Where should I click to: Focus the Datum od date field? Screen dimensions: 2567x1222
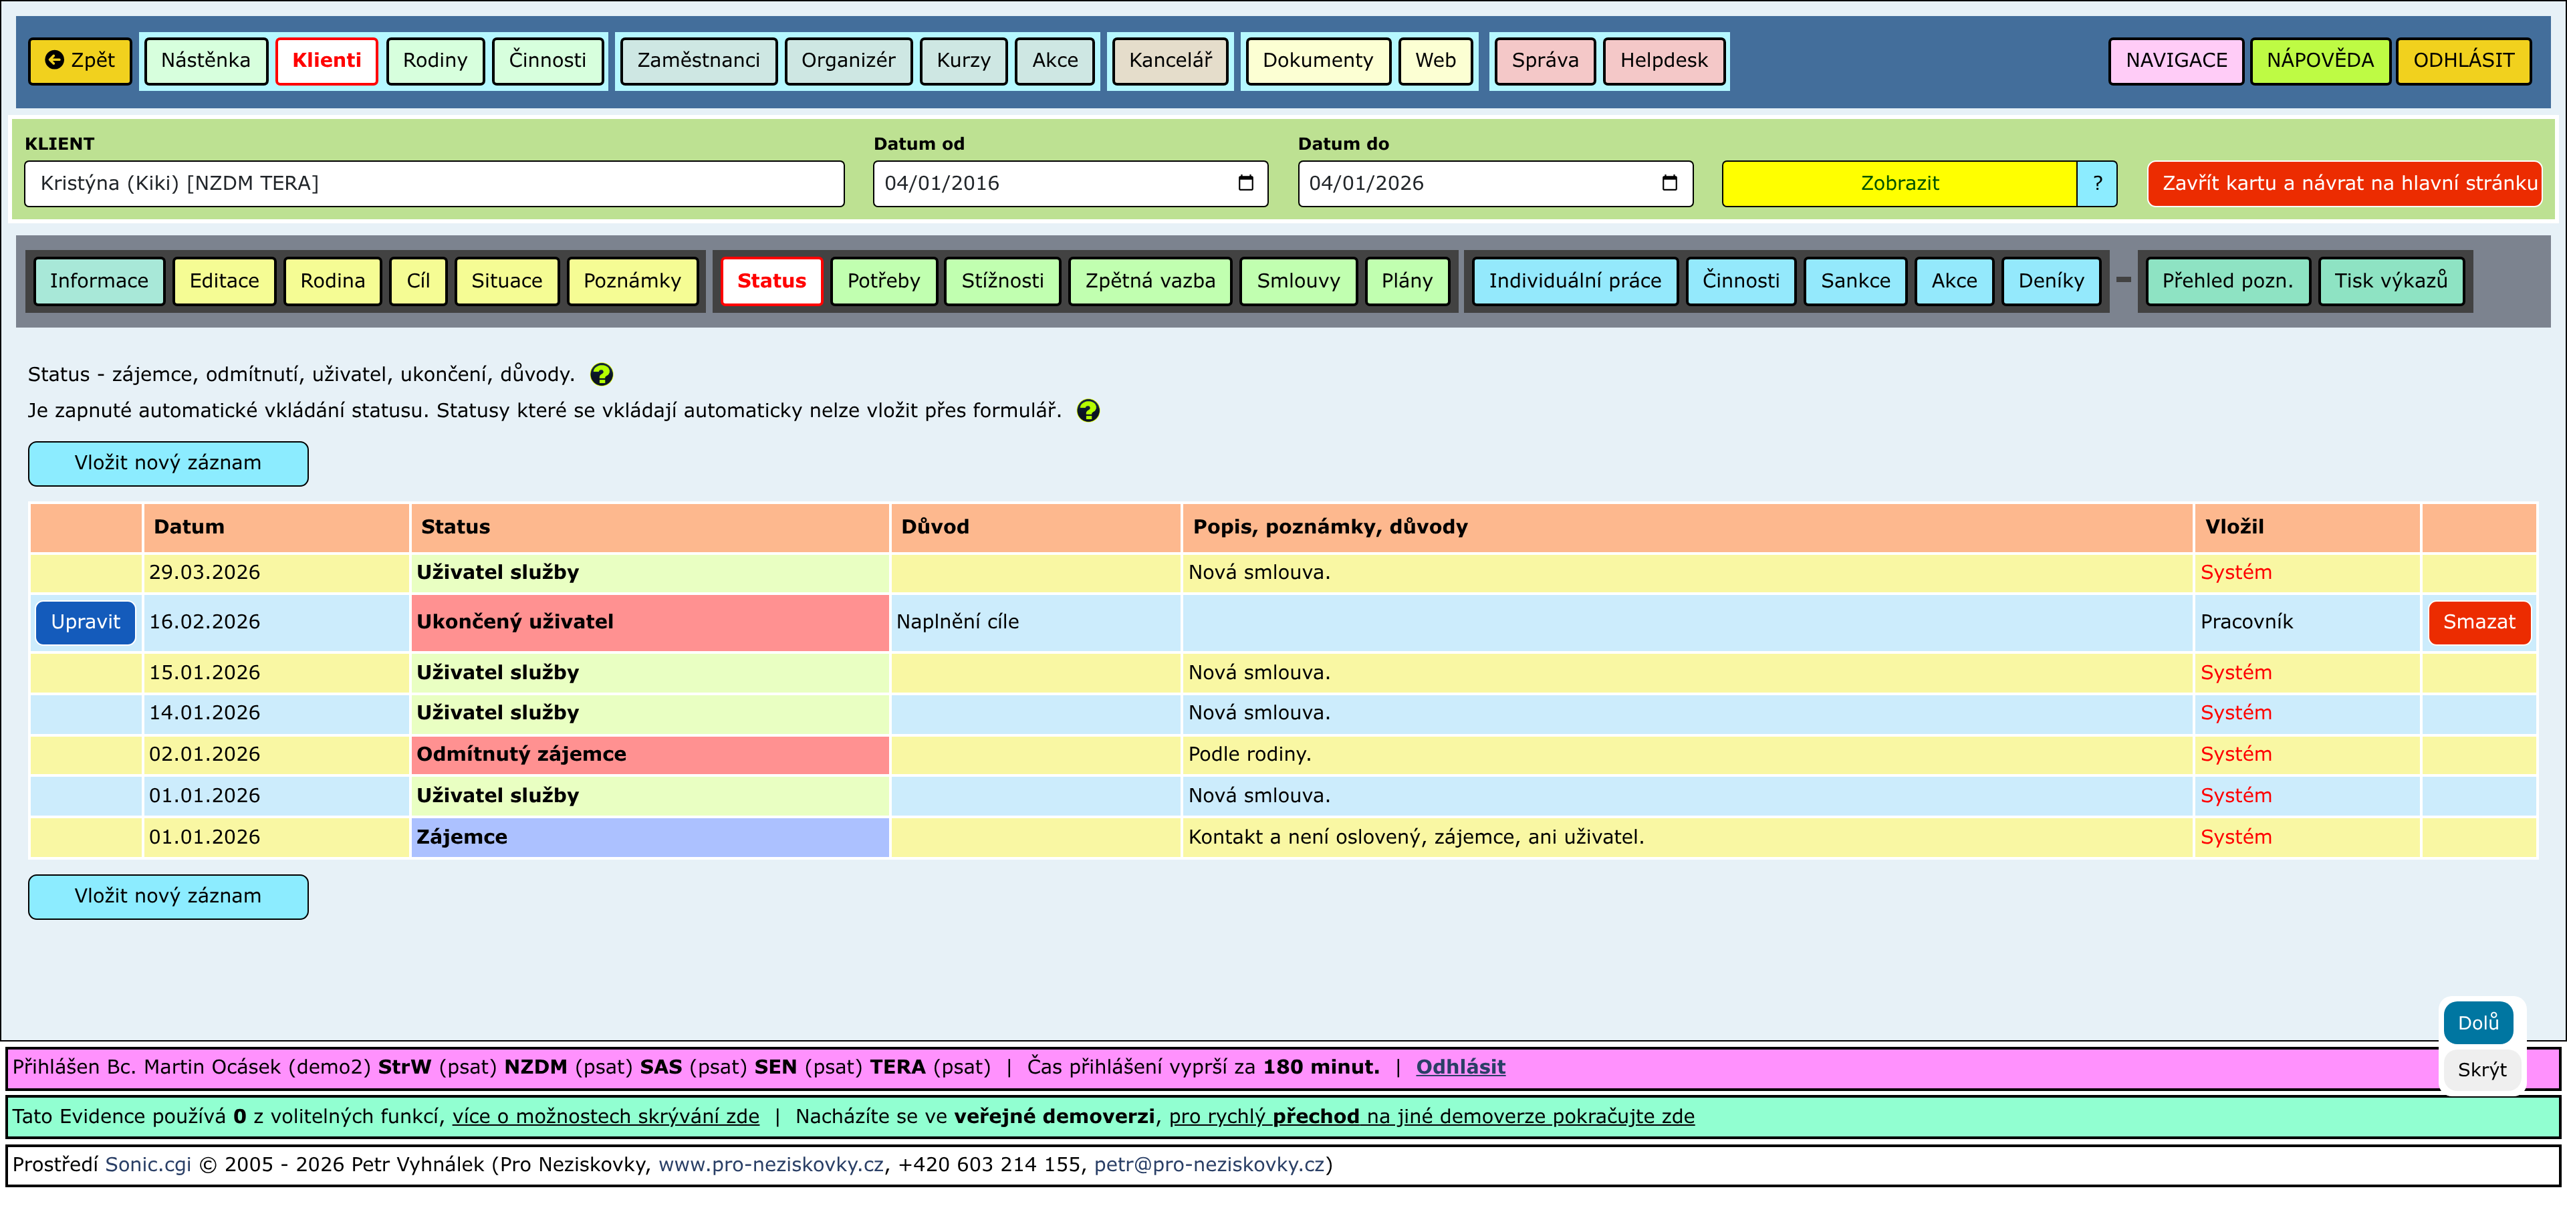click(1070, 183)
